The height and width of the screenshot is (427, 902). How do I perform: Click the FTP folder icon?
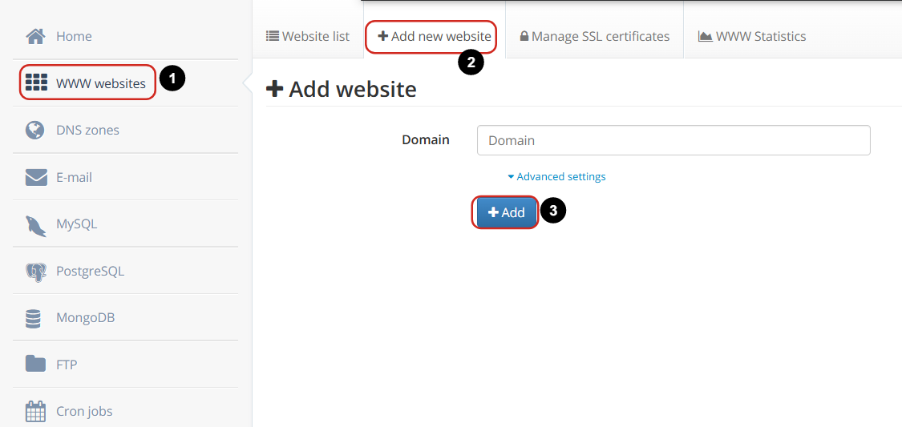35,365
